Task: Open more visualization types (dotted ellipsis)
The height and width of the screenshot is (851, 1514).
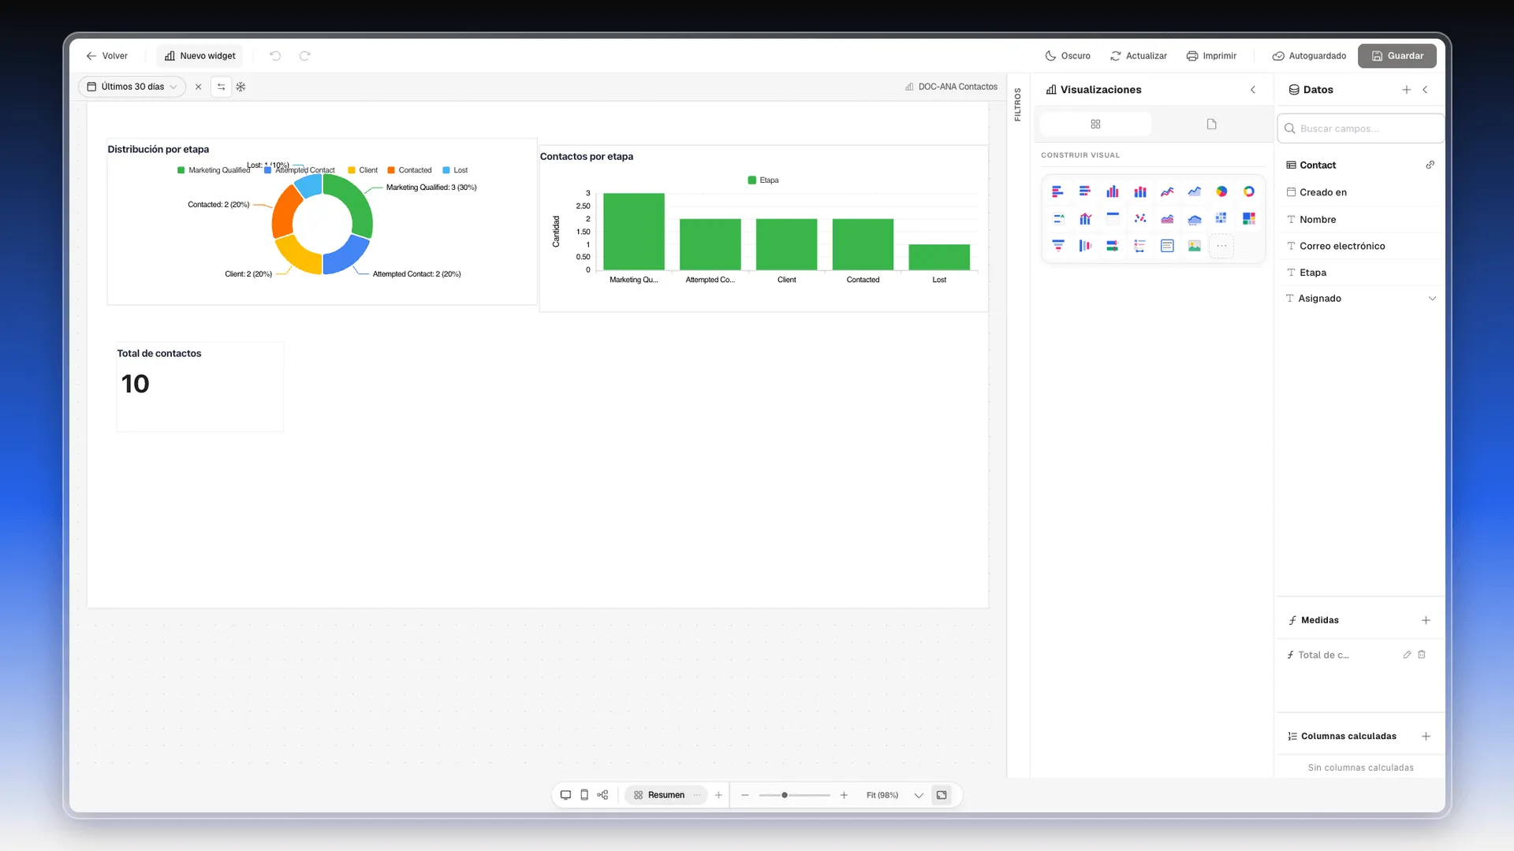Action: tap(1221, 246)
